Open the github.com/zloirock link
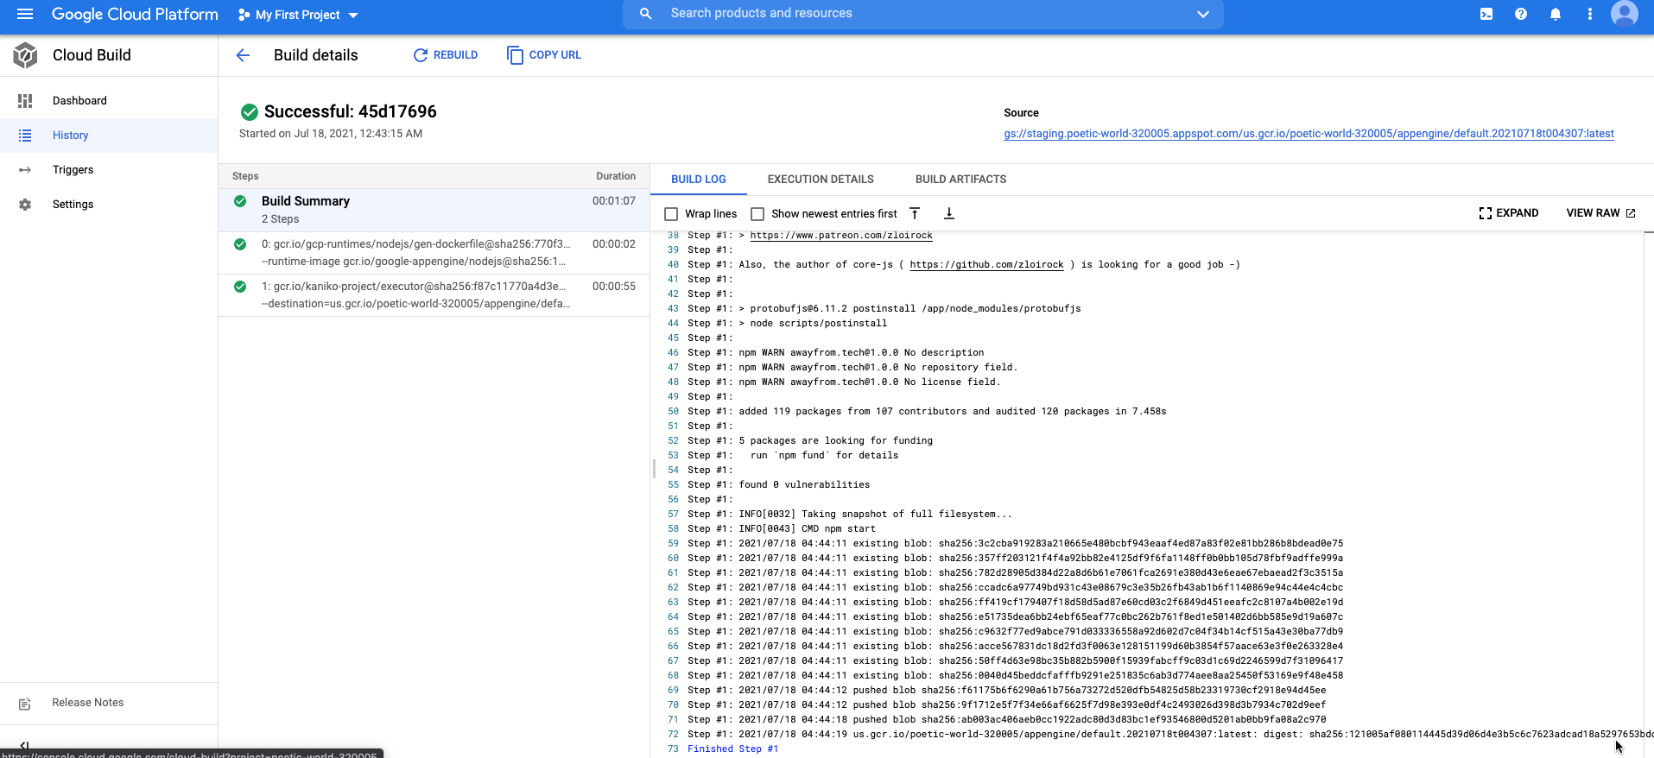The width and height of the screenshot is (1654, 758). pos(986,265)
